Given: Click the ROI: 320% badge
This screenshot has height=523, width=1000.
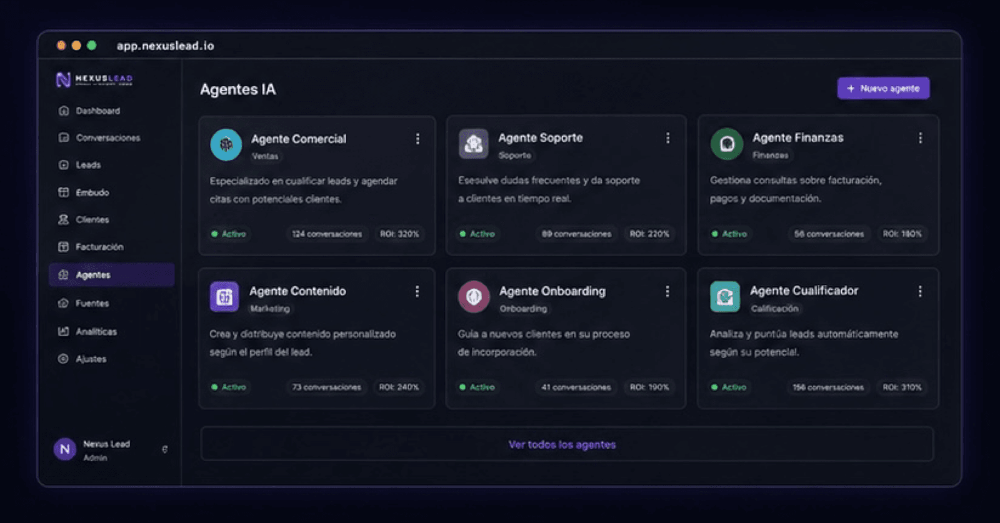Looking at the screenshot, I should click(x=399, y=234).
